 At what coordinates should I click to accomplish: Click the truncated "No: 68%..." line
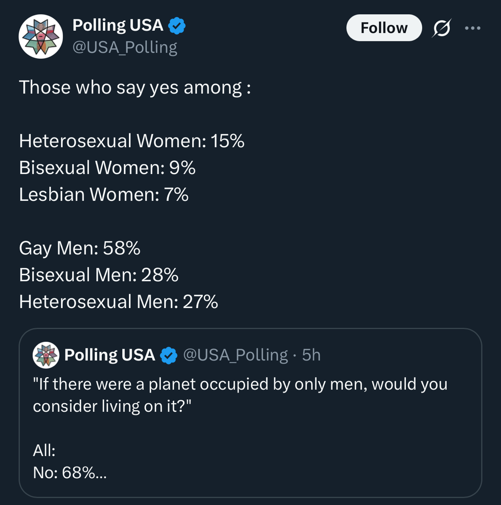pyautogui.click(x=70, y=472)
